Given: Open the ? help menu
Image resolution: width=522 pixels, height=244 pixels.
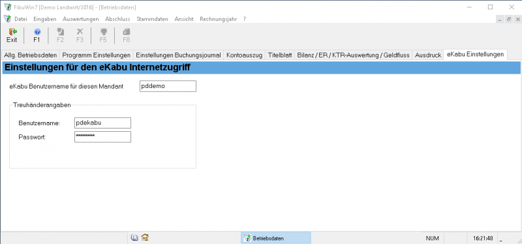Looking at the screenshot, I should pyautogui.click(x=244, y=19).
